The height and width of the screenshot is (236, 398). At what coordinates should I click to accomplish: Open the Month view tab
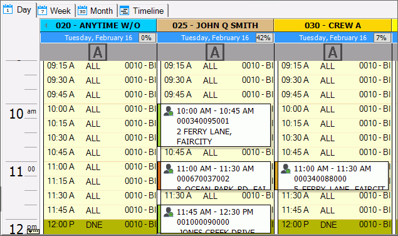click(97, 11)
